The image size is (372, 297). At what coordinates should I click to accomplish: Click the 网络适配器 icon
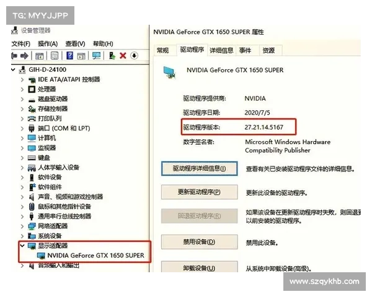pos(32,226)
